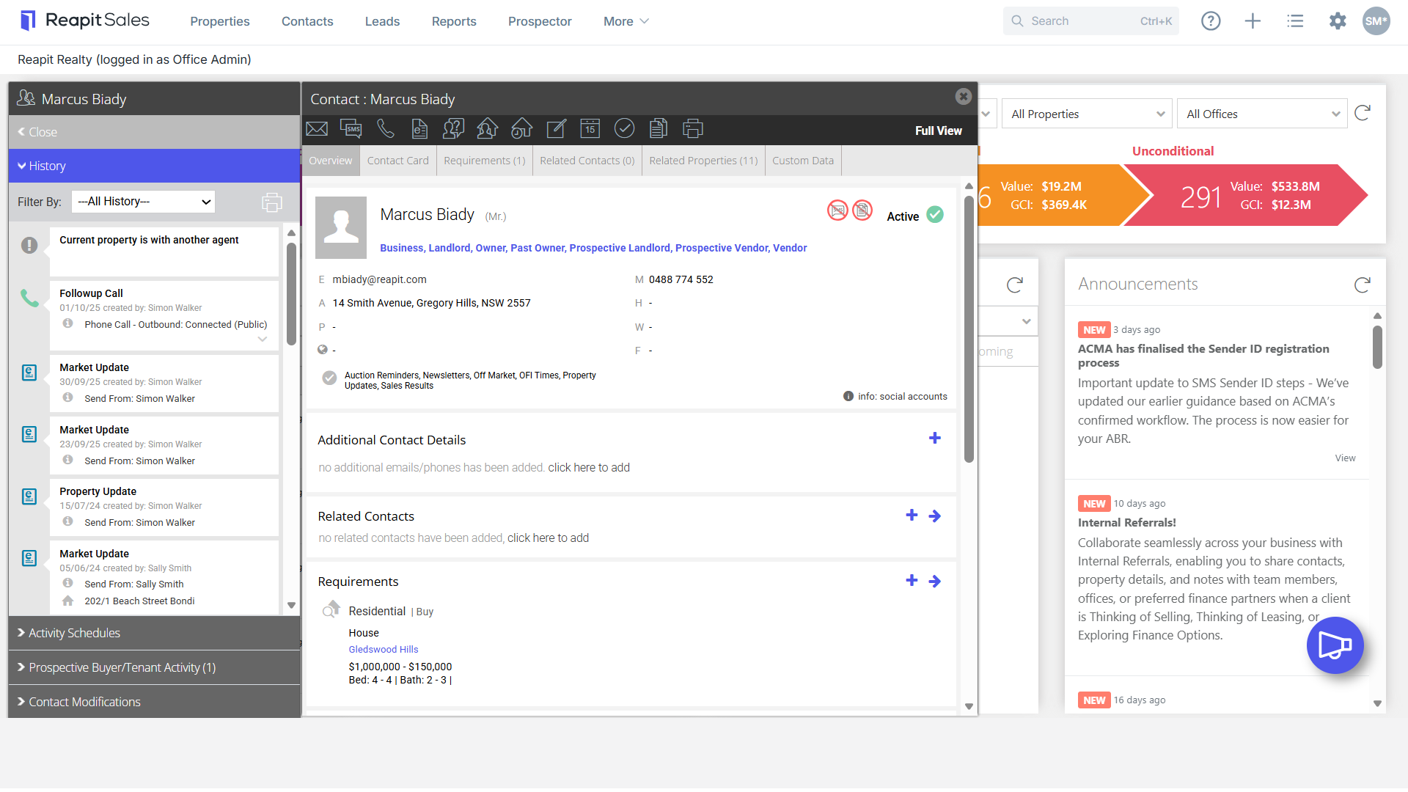Toggle the mailing preferences checkmark
Screen dimensions: 1408x792
click(329, 378)
